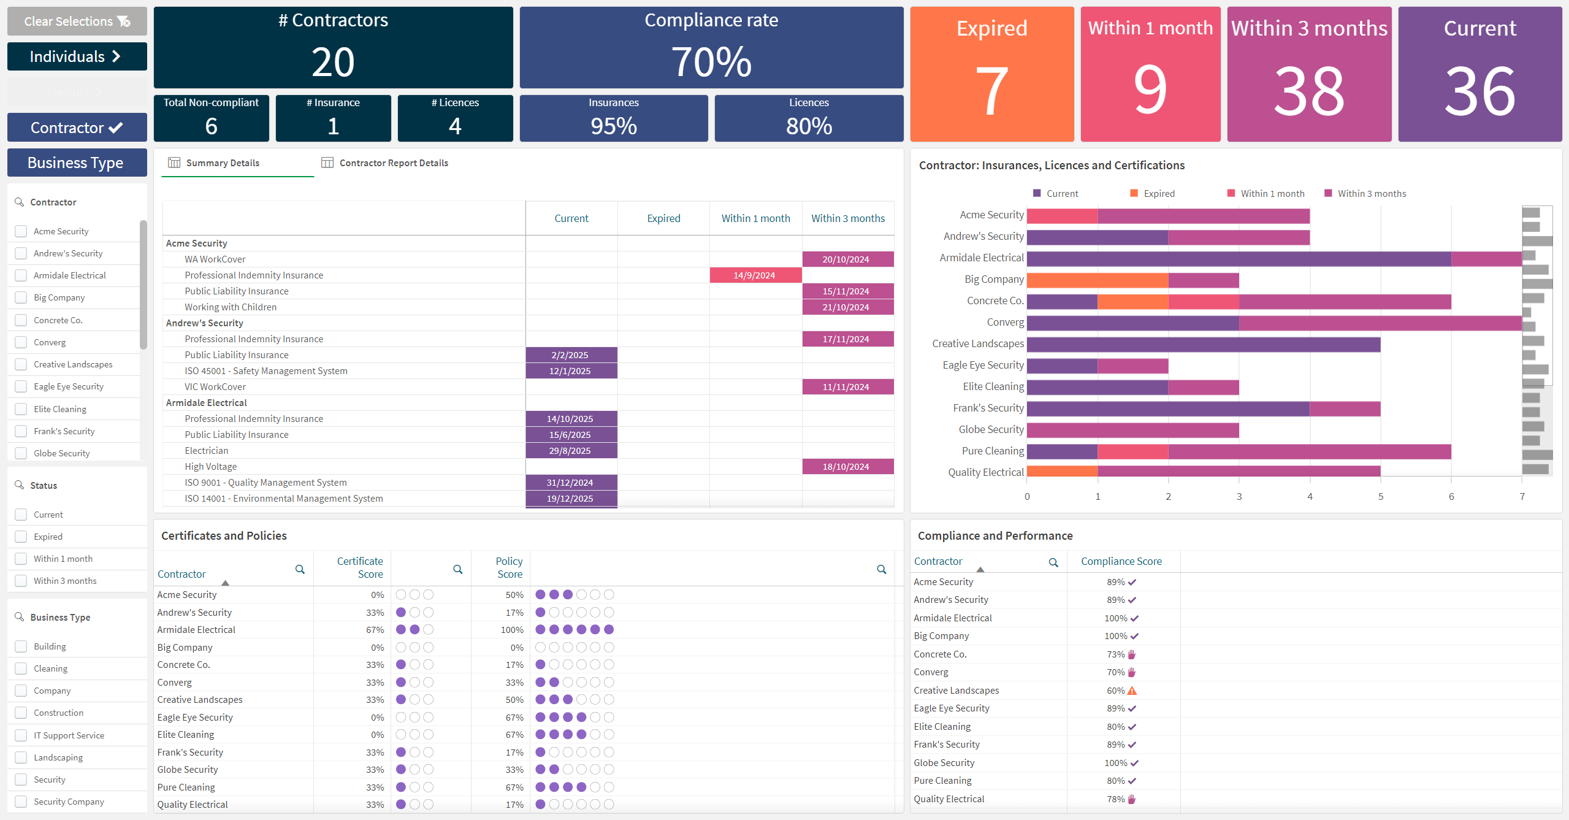The image size is (1569, 820).
Task: Click the warning triangle for Creative Landscapes
Action: [1132, 691]
